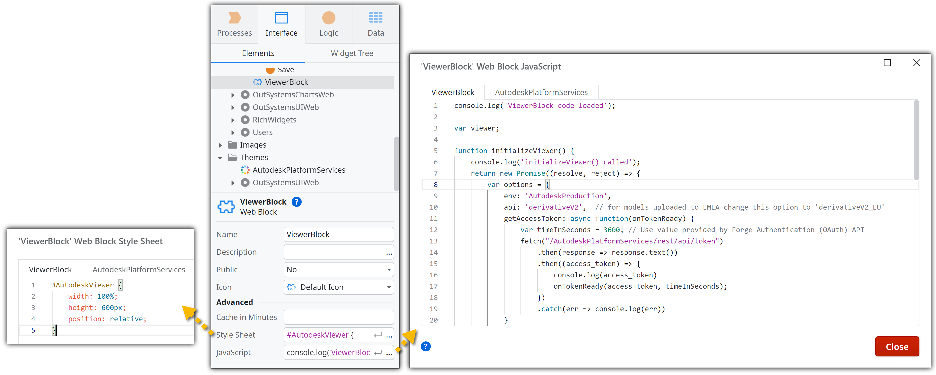The image size is (936, 375).
Task: Expand OutSystemsUIWeb under Themes
Action: [x=233, y=182]
